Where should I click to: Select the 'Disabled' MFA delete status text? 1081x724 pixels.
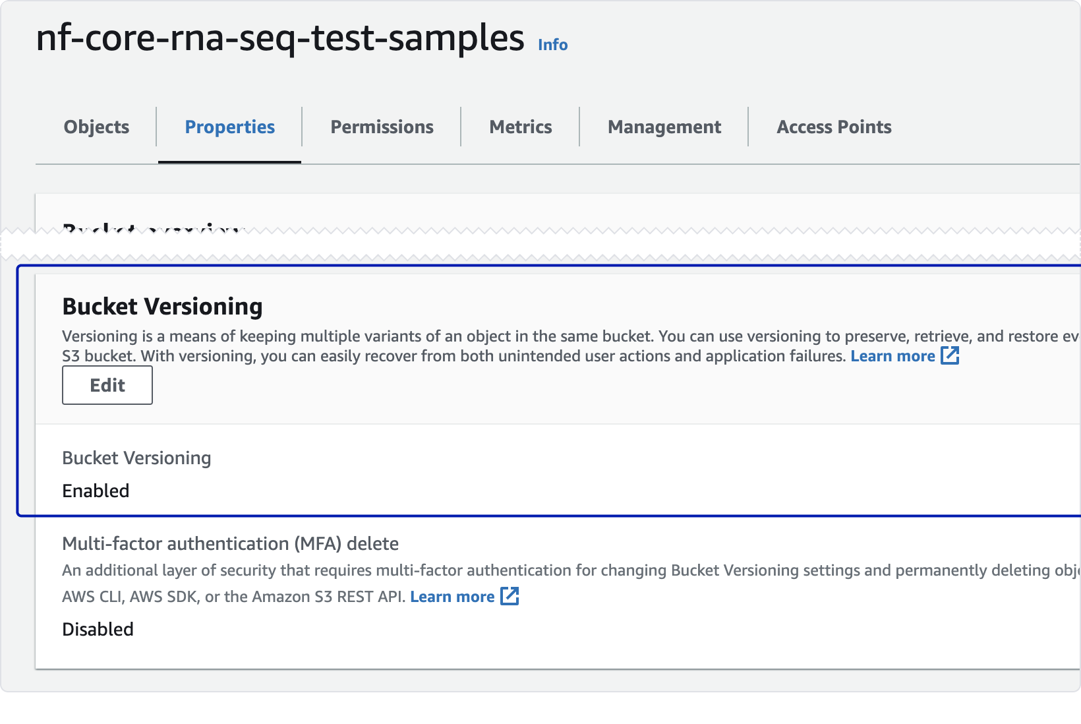(98, 629)
